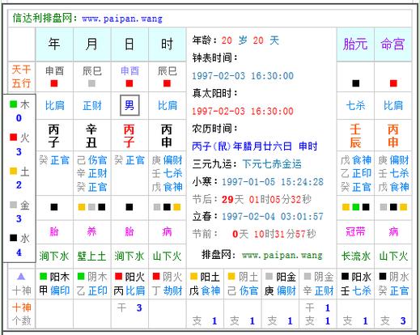Click the 冠带 growth stage
Screen dimensions: 420x335
click(355, 231)
